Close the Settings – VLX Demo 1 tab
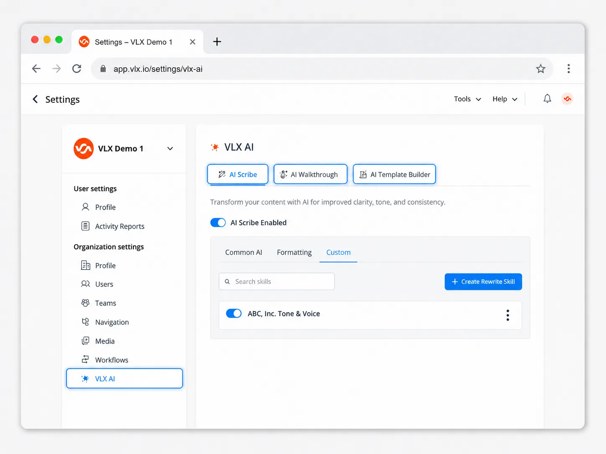Viewport: 606px width, 454px height. [x=193, y=42]
